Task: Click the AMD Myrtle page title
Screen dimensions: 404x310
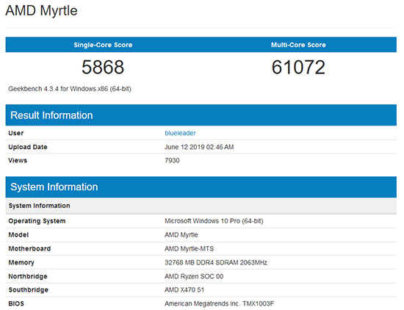Action: click(41, 11)
